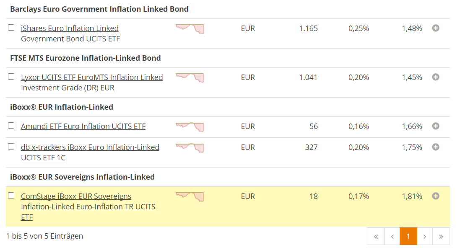Expand Amundi ETF Euro Inflation row details

pyautogui.click(x=436, y=126)
